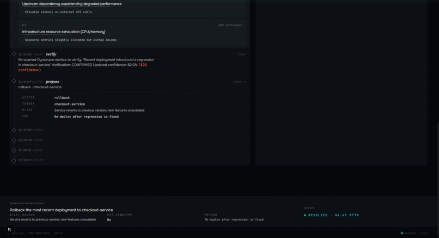Click the Blast Radius text in remediation footer
The width and height of the screenshot is (439, 238).
click(53, 219)
